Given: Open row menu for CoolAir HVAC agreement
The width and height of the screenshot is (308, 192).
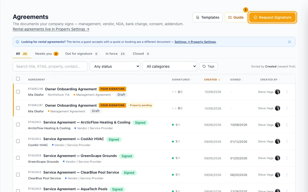Looking at the screenshot, I should click(x=287, y=141).
